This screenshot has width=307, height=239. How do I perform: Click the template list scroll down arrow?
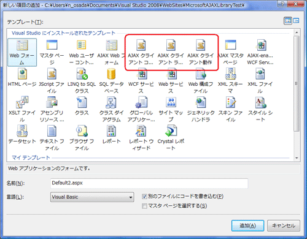[297, 157]
